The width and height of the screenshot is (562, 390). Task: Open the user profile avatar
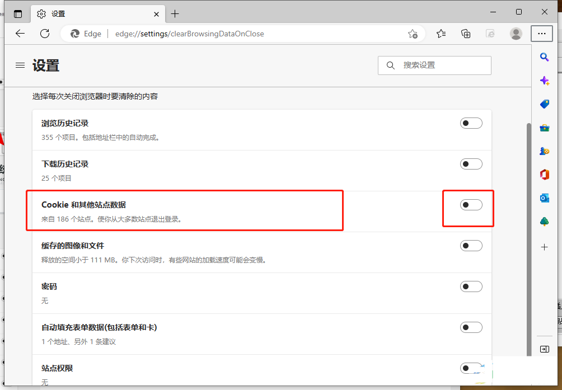[516, 34]
